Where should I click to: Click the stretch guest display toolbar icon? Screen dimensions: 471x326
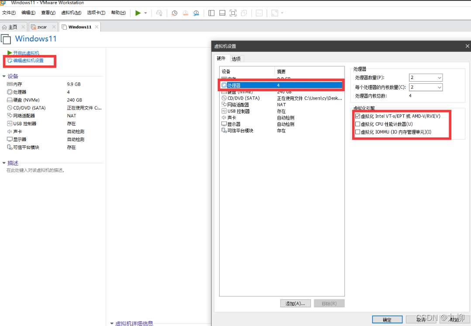[x=275, y=13]
